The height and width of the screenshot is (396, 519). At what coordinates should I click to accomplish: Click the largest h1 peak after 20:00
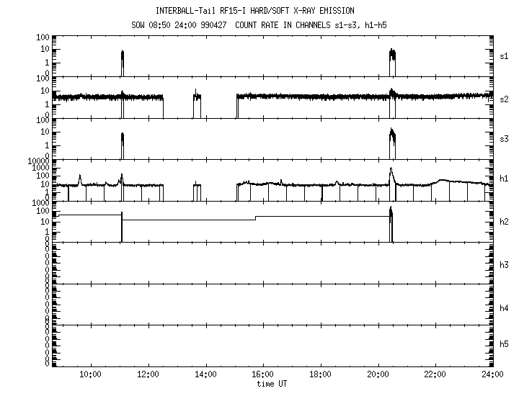pos(391,171)
